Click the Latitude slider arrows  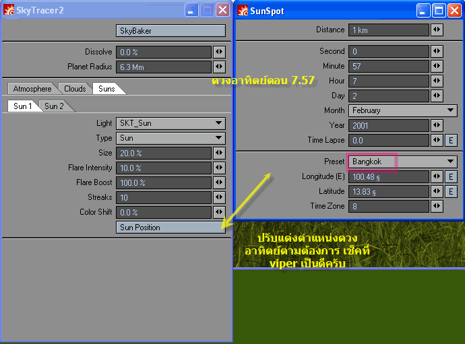pos(437,191)
